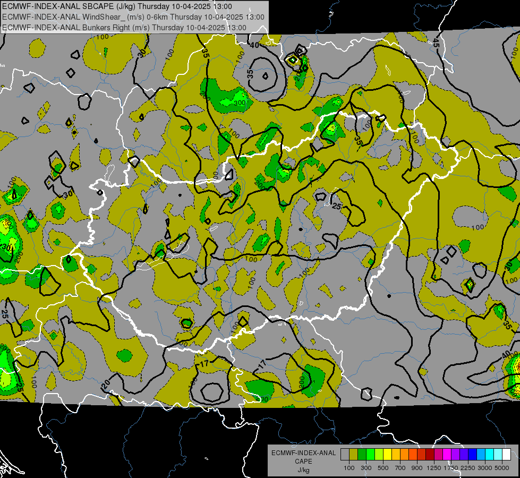
Task: Click the Bunkers Right header line
Action: (124, 28)
